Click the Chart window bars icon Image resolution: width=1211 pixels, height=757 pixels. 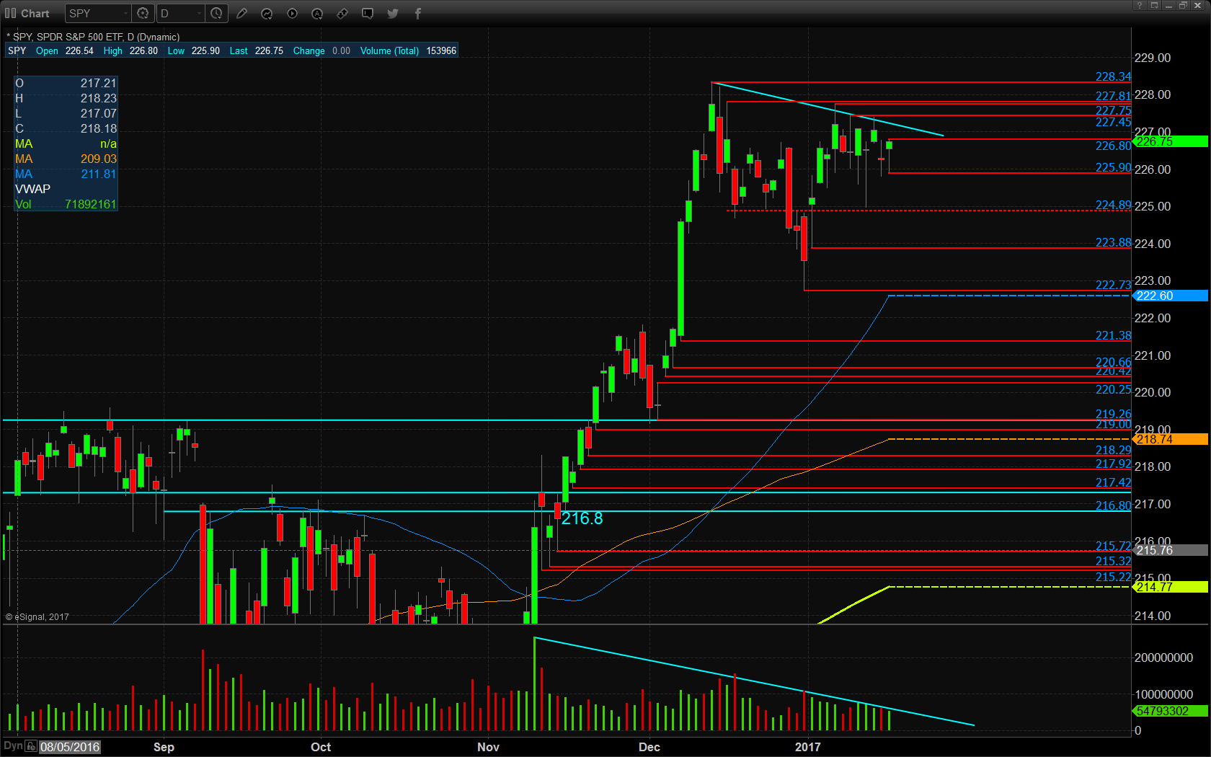tap(10, 13)
